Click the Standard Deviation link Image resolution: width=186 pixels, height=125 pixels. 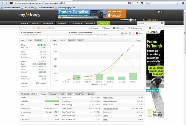(x=110, y=101)
